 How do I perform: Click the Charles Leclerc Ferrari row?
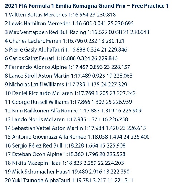(64, 41)
